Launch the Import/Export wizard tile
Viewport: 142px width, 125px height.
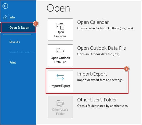pos(60,81)
